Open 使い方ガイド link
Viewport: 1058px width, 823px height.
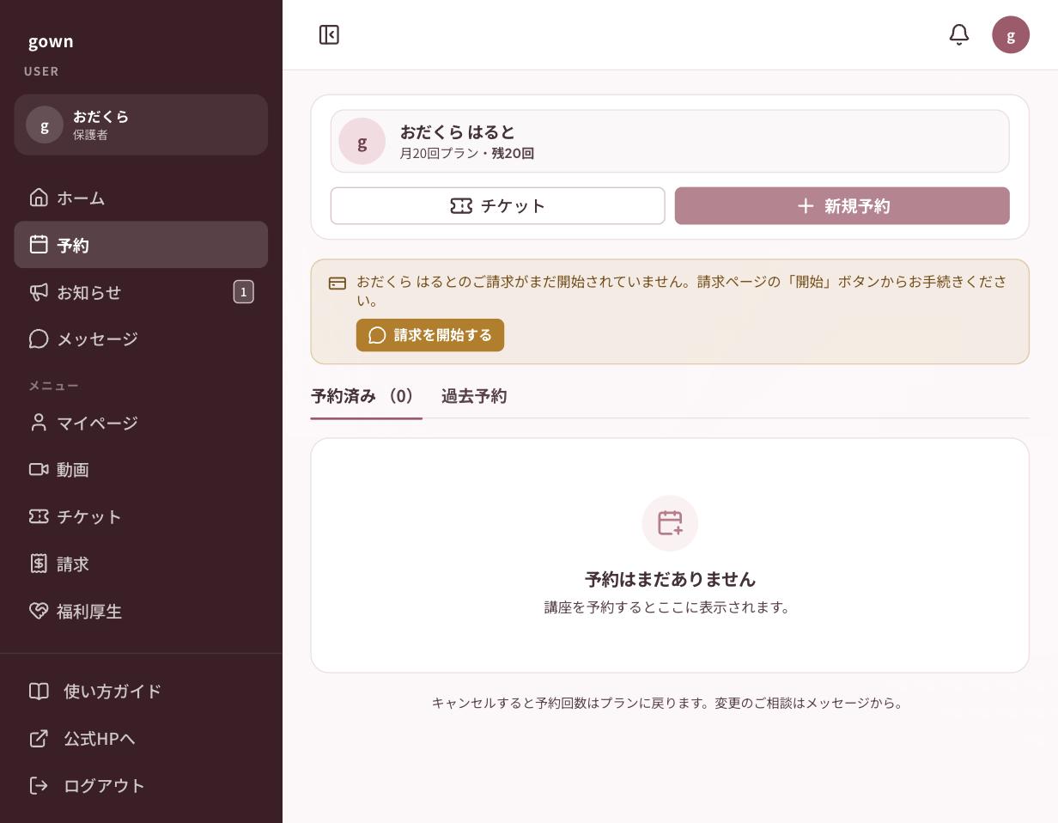point(141,691)
